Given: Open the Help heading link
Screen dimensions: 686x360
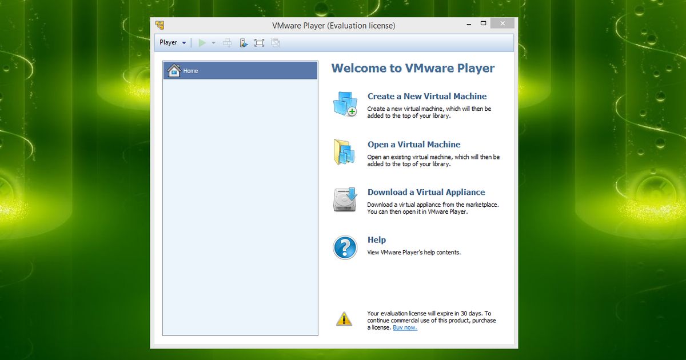Looking at the screenshot, I should (x=376, y=240).
